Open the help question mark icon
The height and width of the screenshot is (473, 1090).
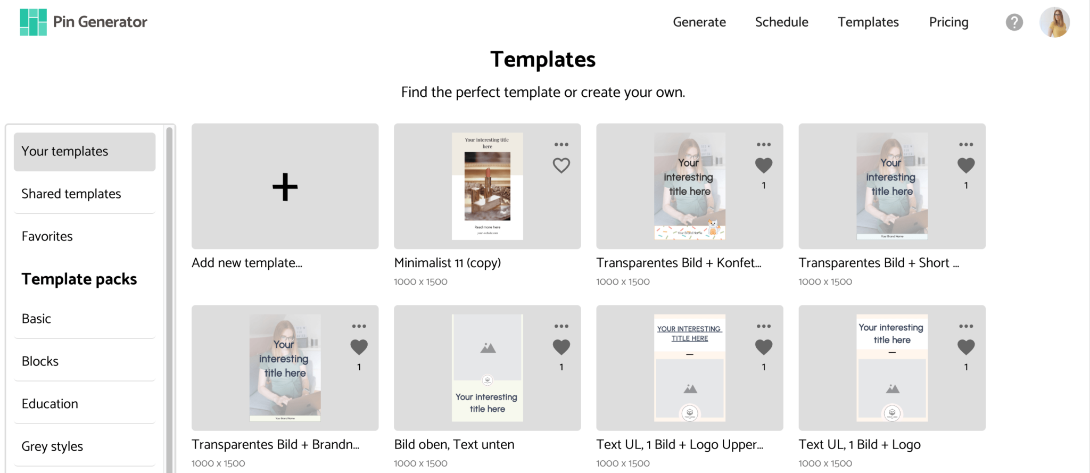tap(1014, 22)
